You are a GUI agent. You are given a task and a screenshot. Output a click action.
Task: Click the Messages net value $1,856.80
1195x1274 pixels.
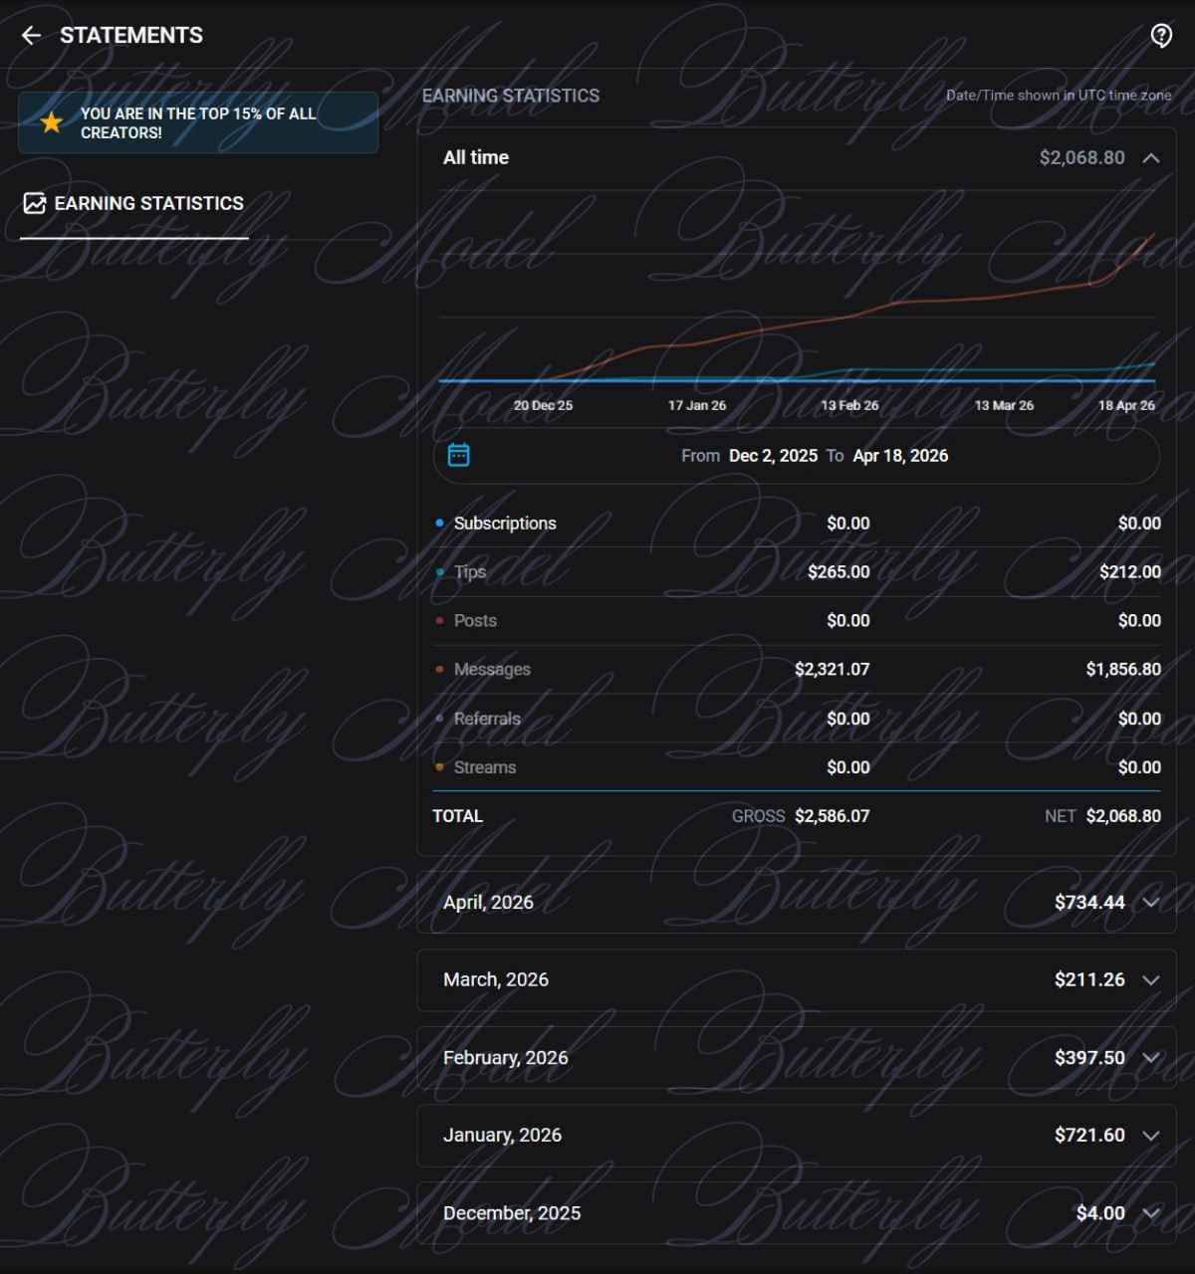(1123, 669)
